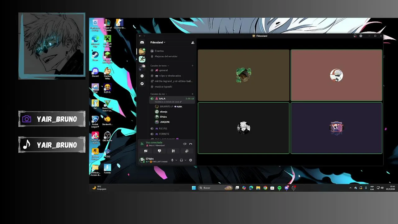This screenshot has height=224, width=398.
Task: Click the ElYairo user profile panel
Action: point(154,160)
